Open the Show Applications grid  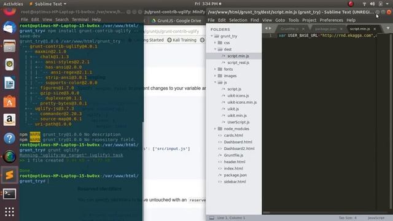click(x=9, y=212)
